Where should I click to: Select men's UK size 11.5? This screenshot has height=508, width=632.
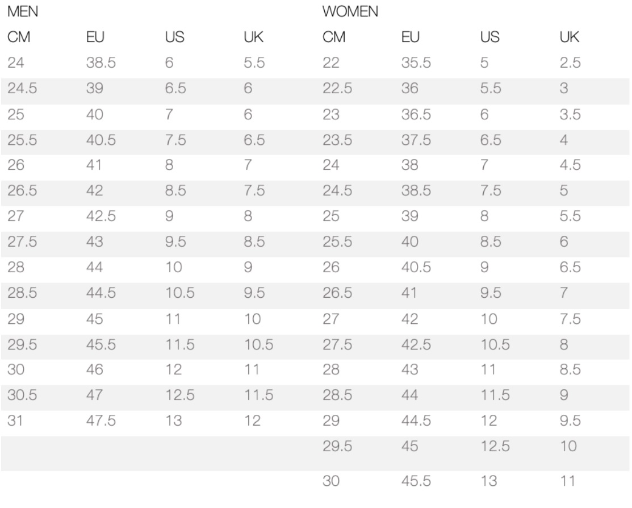[259, 394]
